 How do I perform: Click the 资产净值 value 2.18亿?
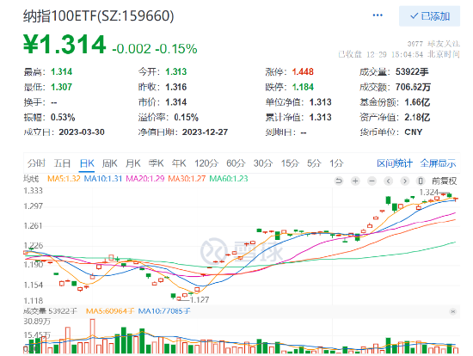coord(417,117)
